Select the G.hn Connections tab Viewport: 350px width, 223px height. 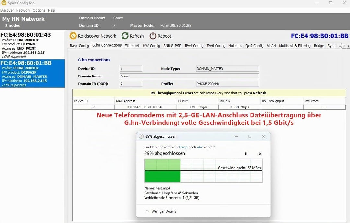(107, 45)
